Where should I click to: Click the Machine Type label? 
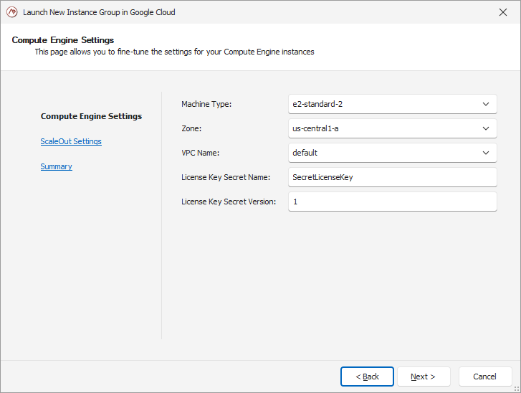(206, 104)
